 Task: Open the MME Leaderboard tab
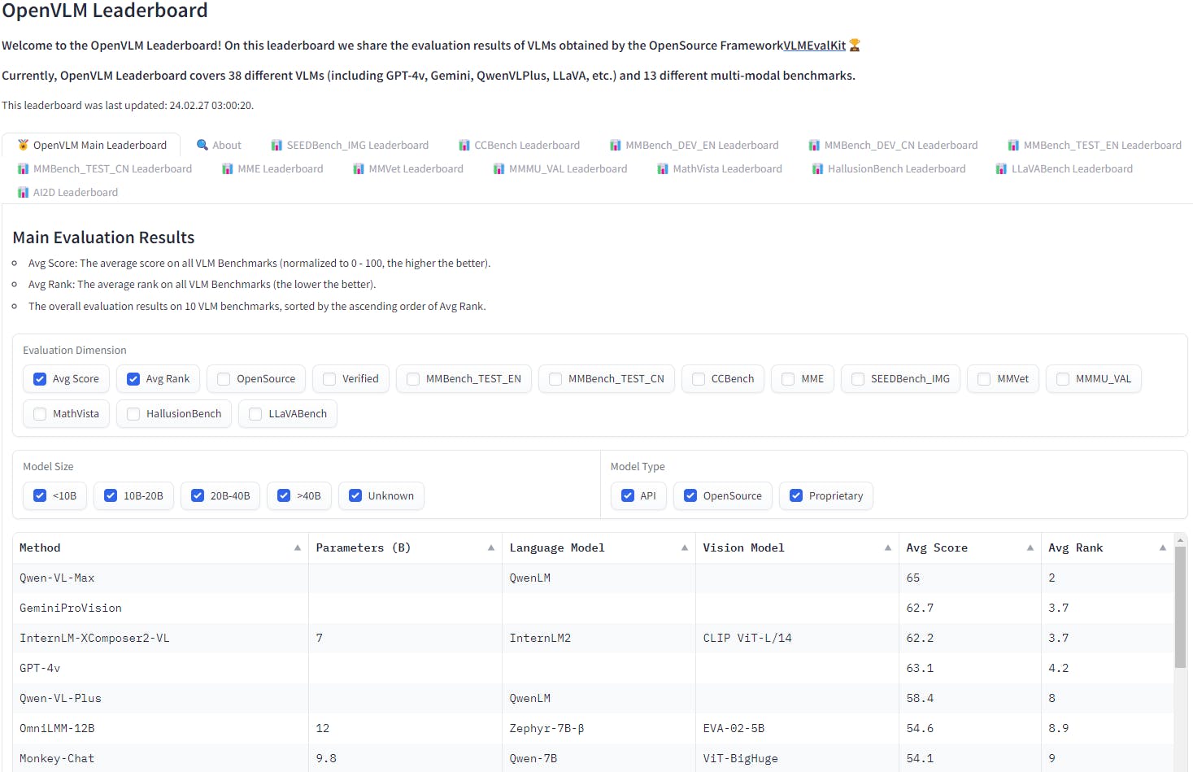tap(272, 168)
